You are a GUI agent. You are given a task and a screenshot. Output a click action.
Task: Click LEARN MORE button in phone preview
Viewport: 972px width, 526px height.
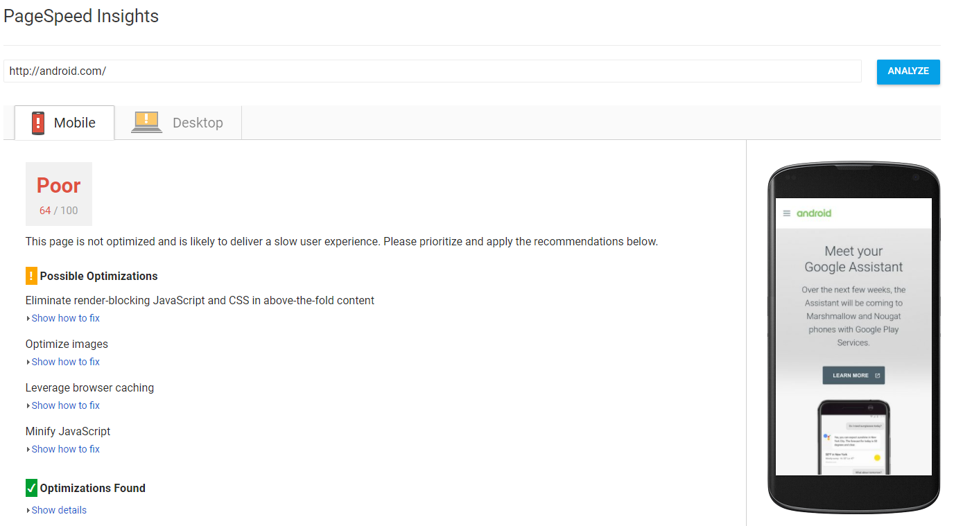click(853, 376)
